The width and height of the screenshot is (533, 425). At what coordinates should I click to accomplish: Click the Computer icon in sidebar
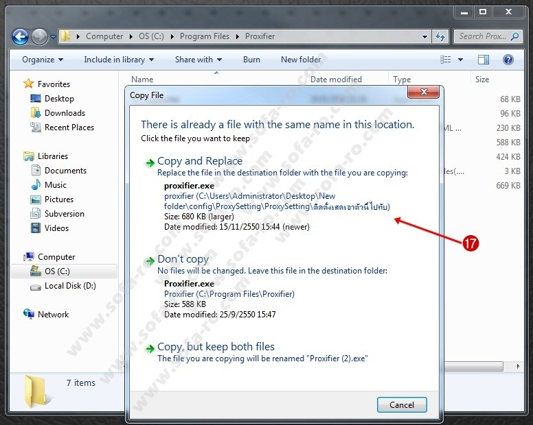pyautogui.click(x=29, y=257)
